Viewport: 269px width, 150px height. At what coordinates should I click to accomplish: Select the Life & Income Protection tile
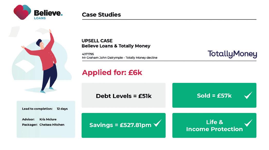pyautogui.click(x=214, y=125)
